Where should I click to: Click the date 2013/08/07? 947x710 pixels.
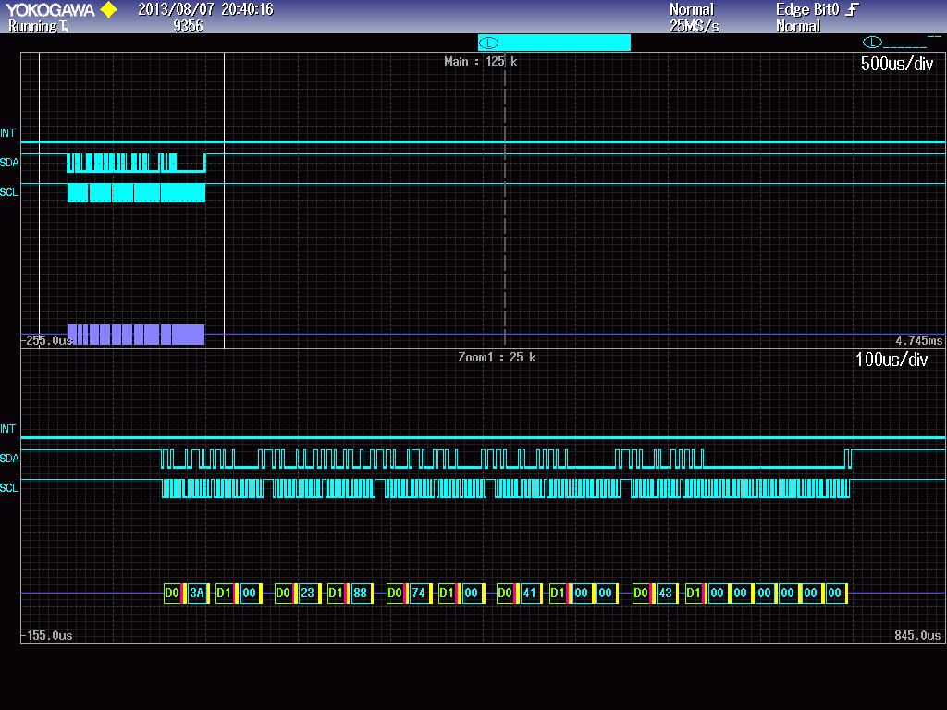point(176,9)
